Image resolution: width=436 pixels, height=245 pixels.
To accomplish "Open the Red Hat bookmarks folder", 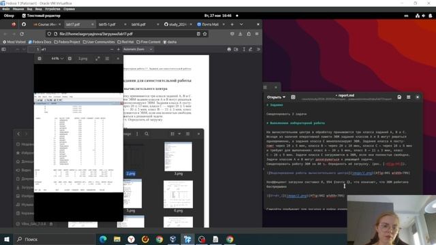I will 125,42.
